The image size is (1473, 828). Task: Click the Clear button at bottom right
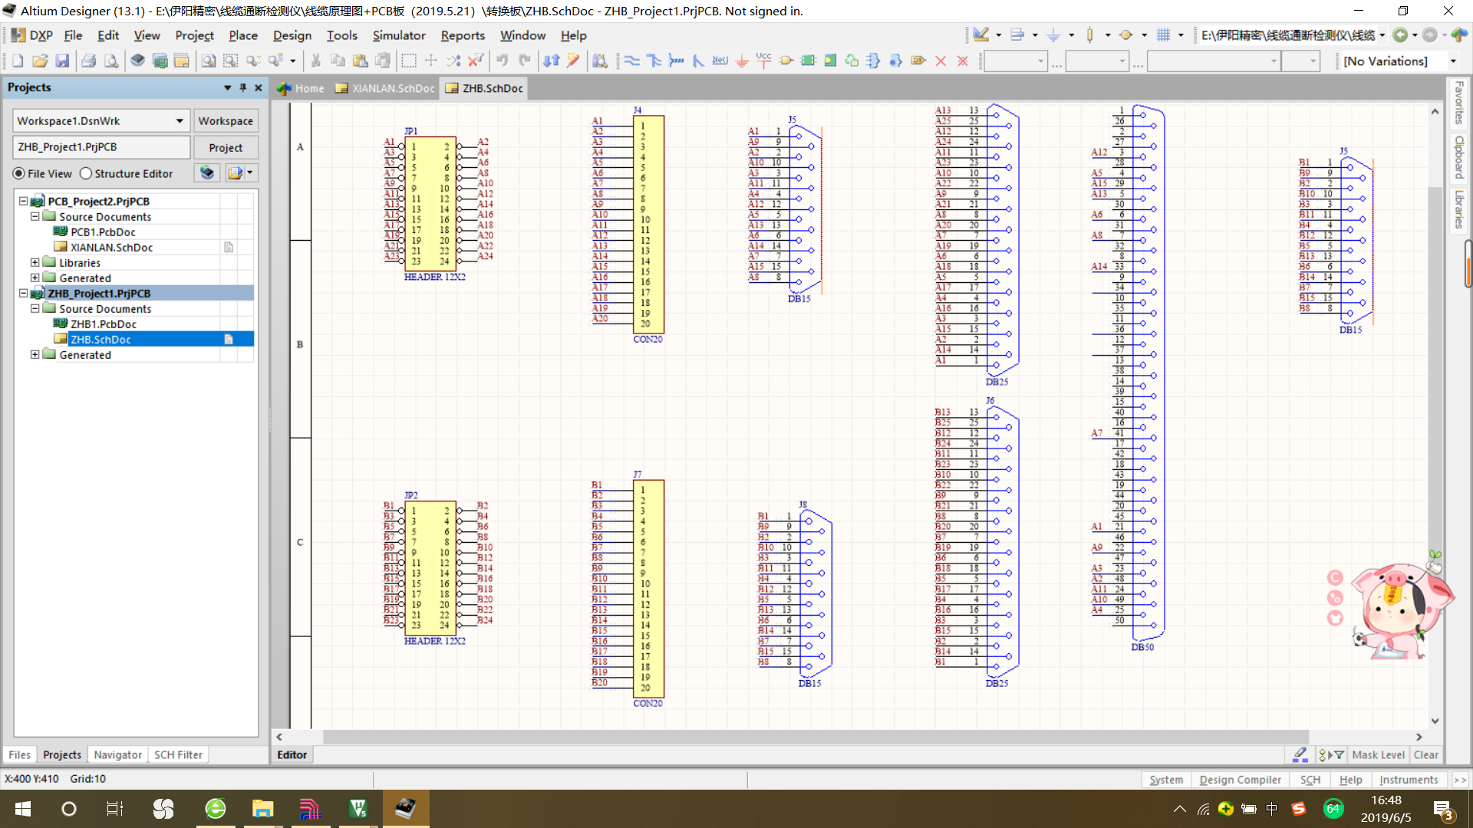coord(1426,754)
